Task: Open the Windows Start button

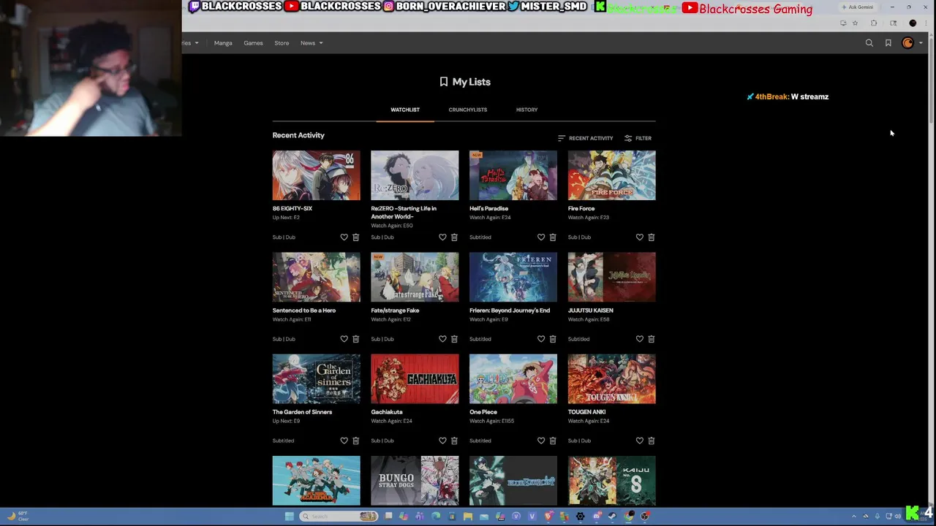Action: pyautogui.click(x=290, y=517)
